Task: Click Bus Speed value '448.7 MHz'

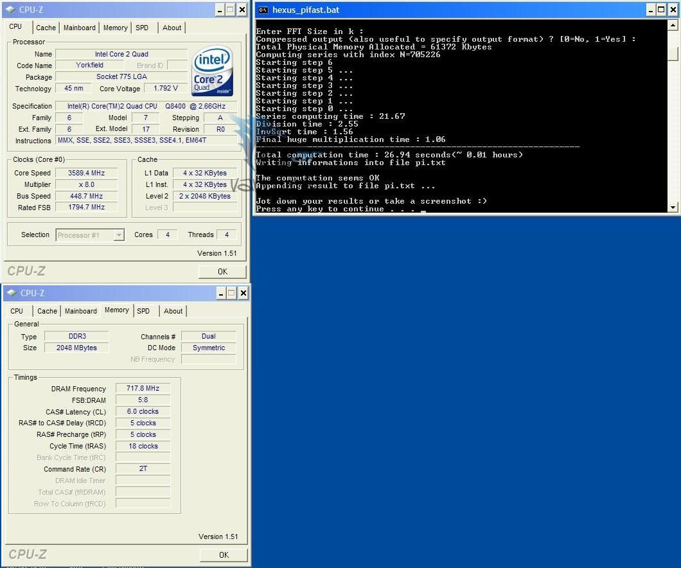Action: 87,196
